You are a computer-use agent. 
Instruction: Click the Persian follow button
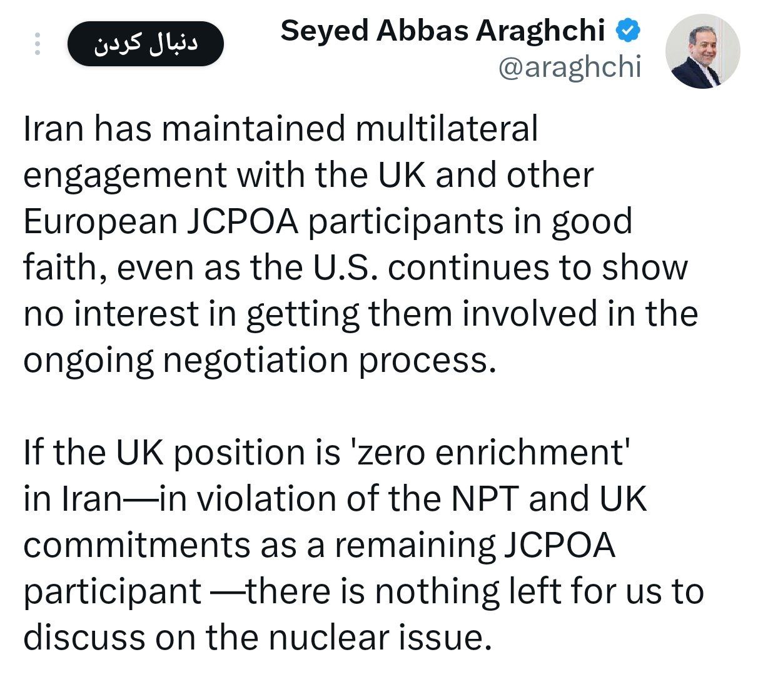tap(145, 44)
